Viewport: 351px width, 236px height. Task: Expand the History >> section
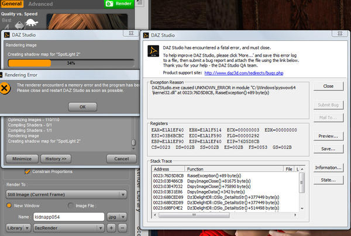click(x=56, y=159)
